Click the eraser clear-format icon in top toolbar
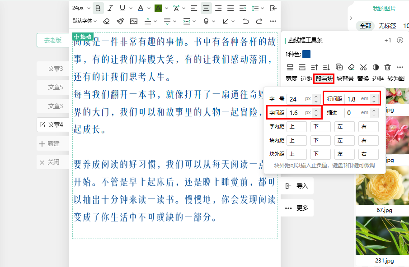Image resolution: width=409 pixels, height=267 pixels. point(106,21)
